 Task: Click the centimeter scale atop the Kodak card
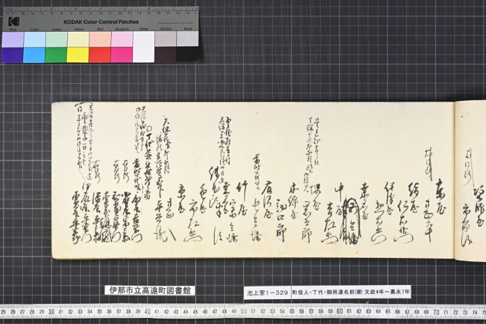pyautogui.click(x=102, y=10)
